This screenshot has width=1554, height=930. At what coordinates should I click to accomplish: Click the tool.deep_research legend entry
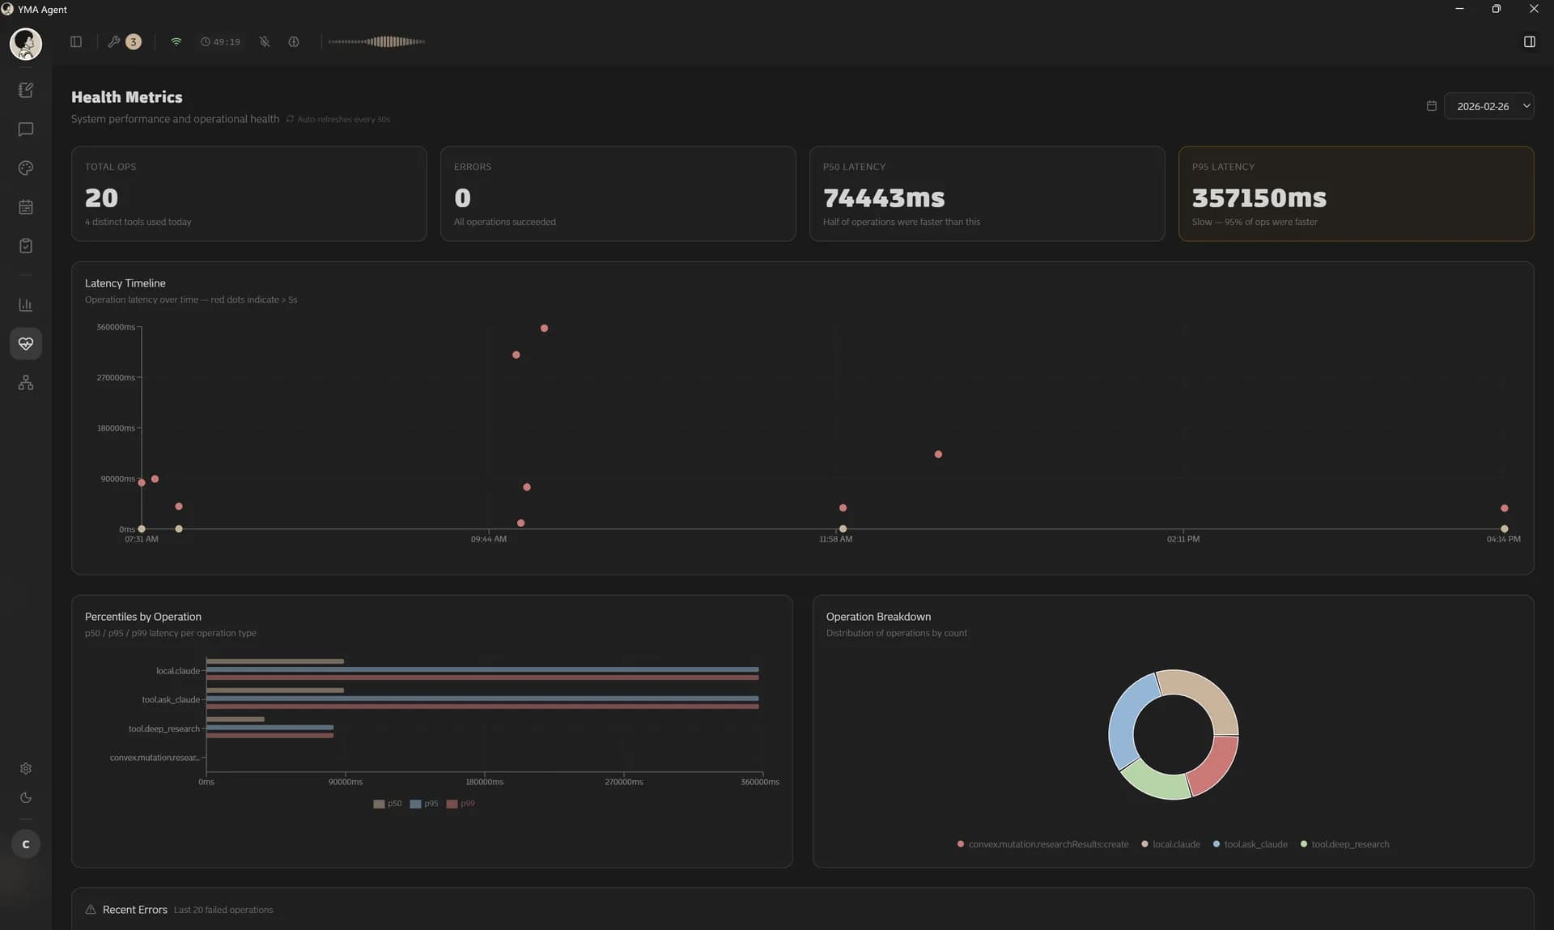tap(1346, 844)
